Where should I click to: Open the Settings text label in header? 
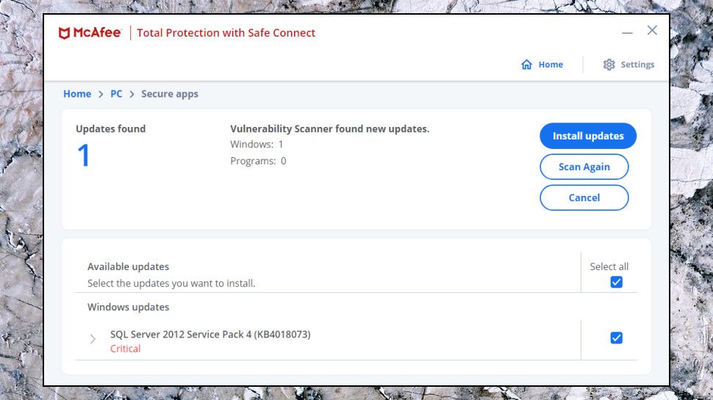coord(637,65)
